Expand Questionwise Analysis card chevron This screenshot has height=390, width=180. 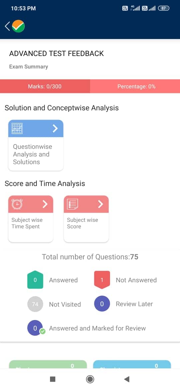coord(55,128)
